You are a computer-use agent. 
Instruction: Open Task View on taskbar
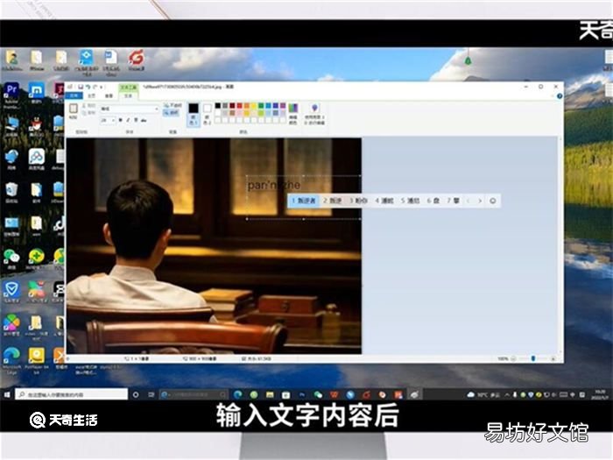tap(151, 394)
